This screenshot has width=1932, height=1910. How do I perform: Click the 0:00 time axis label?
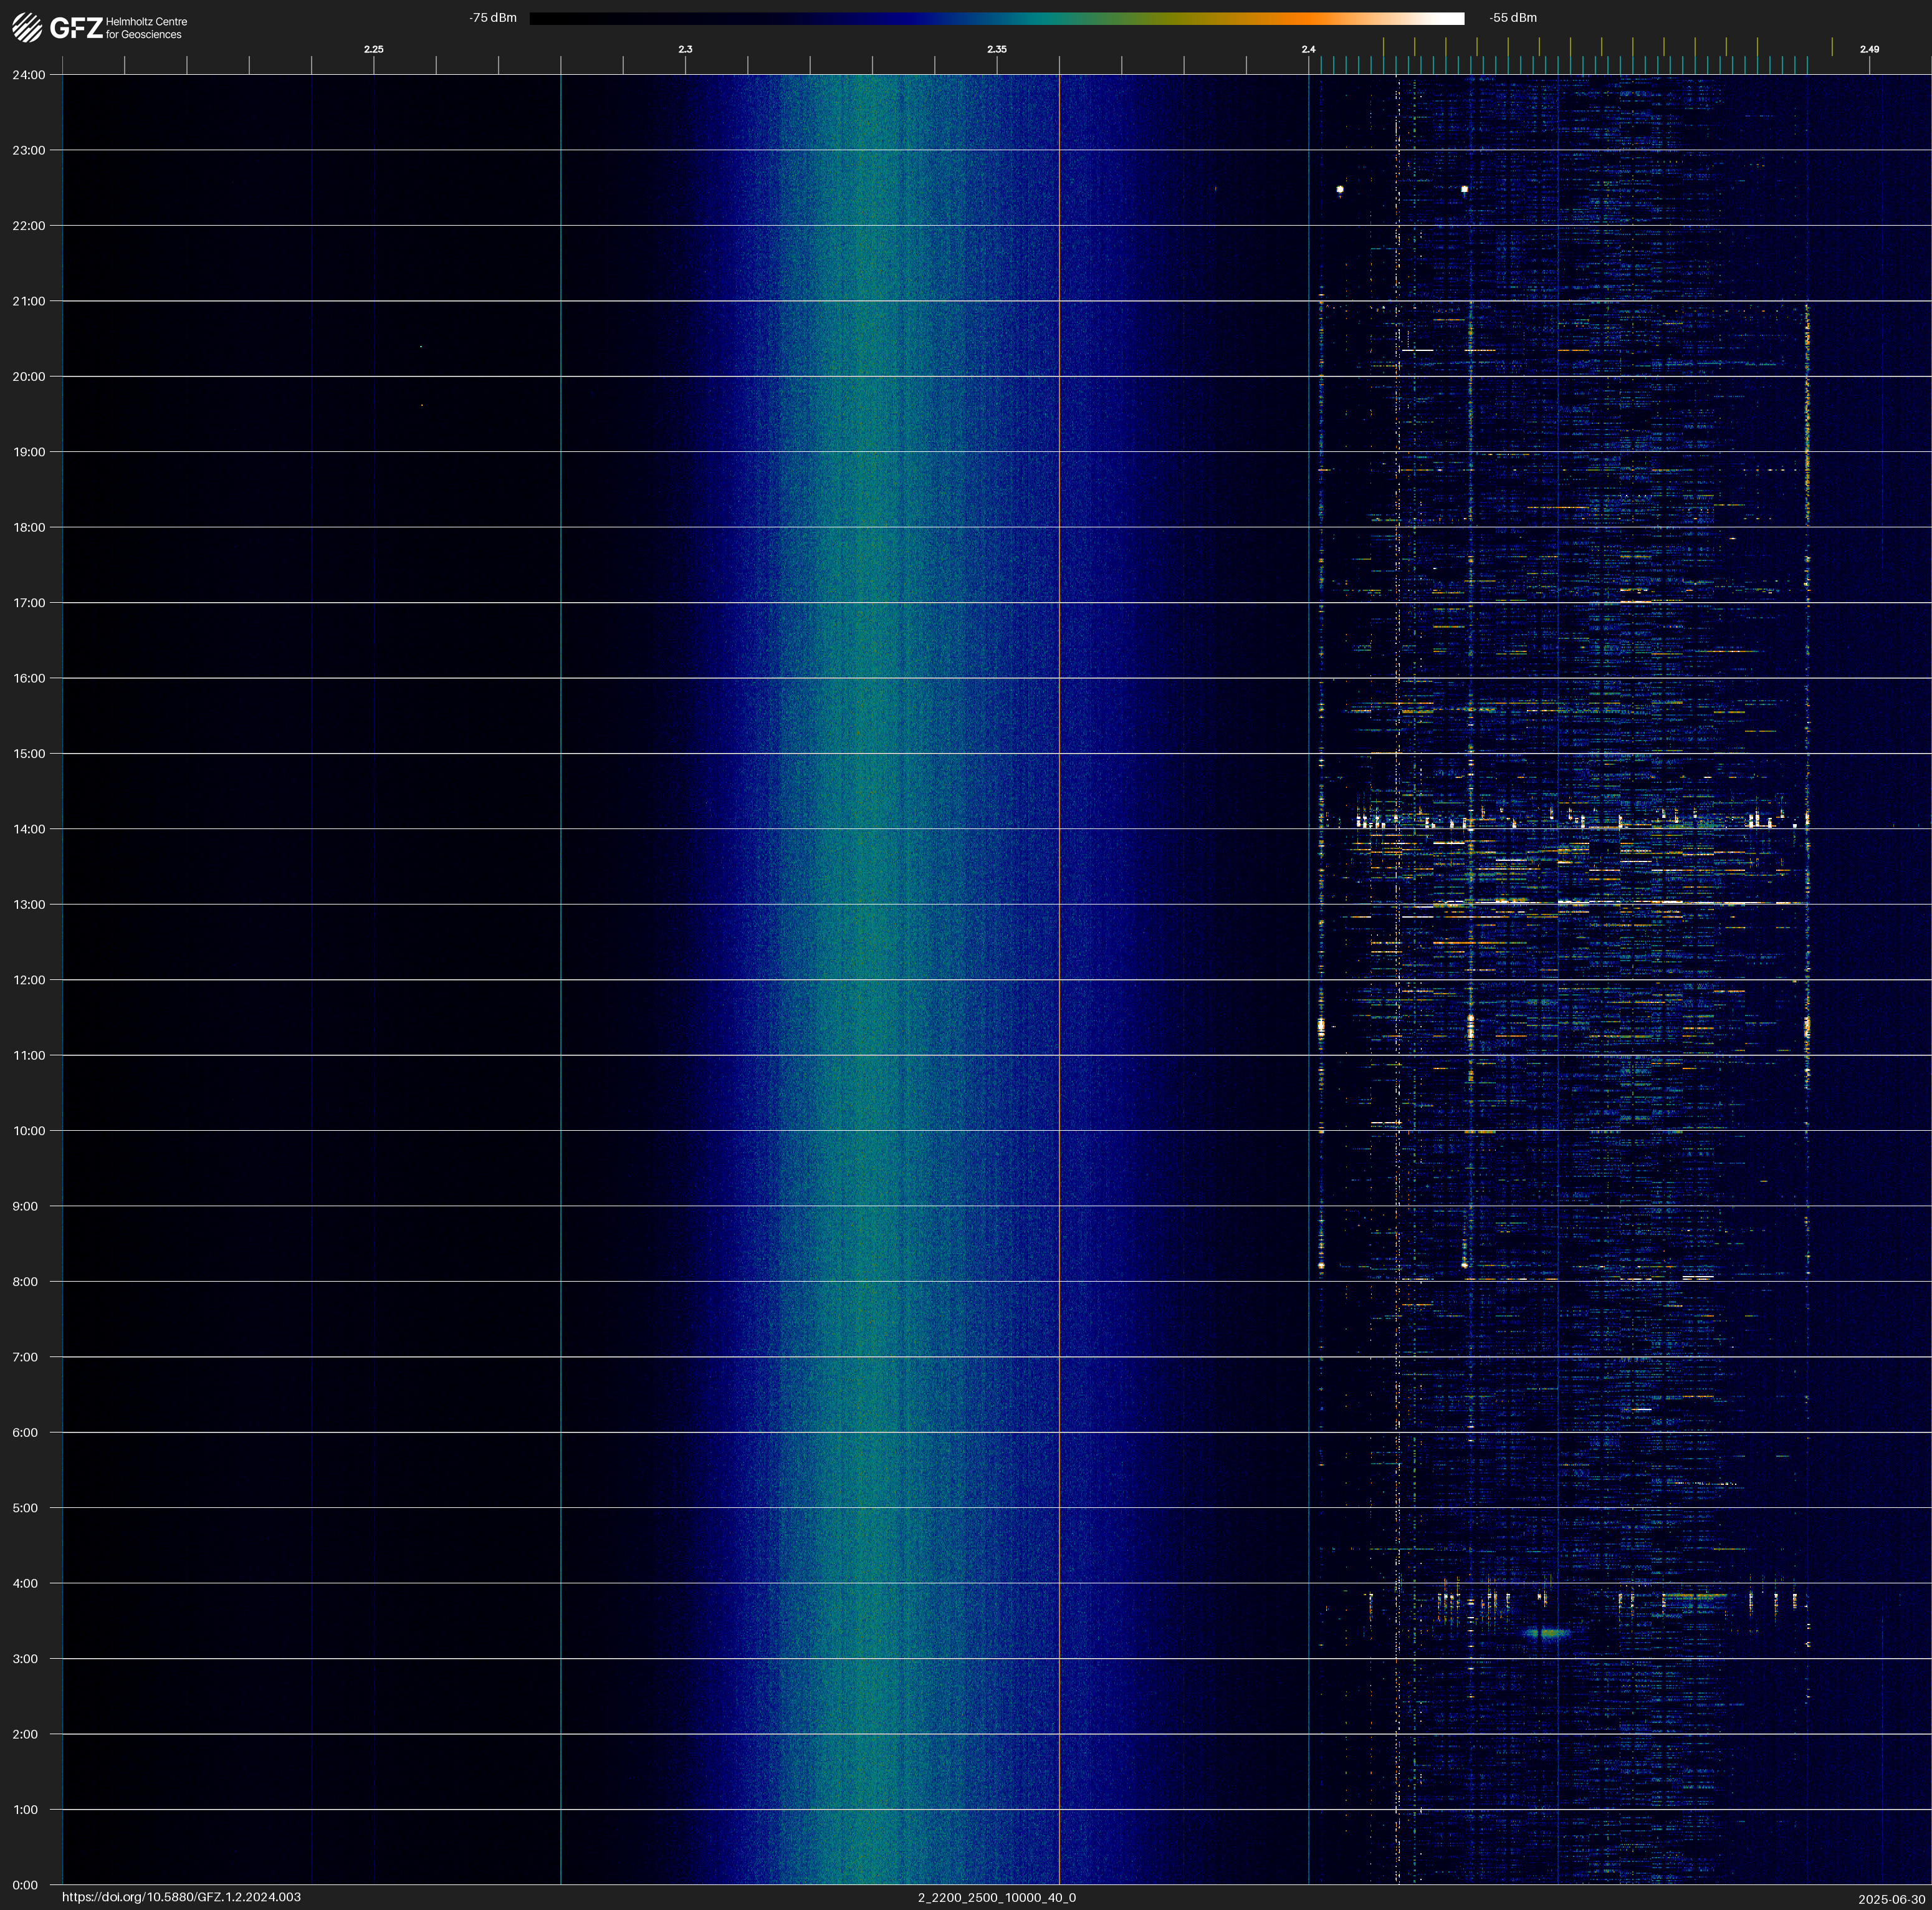point(24,1885)
